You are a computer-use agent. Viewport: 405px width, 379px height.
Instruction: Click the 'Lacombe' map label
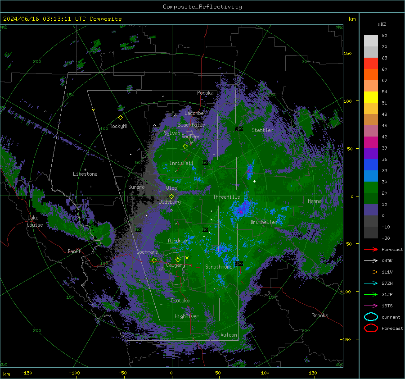click(x=194, y=113)
